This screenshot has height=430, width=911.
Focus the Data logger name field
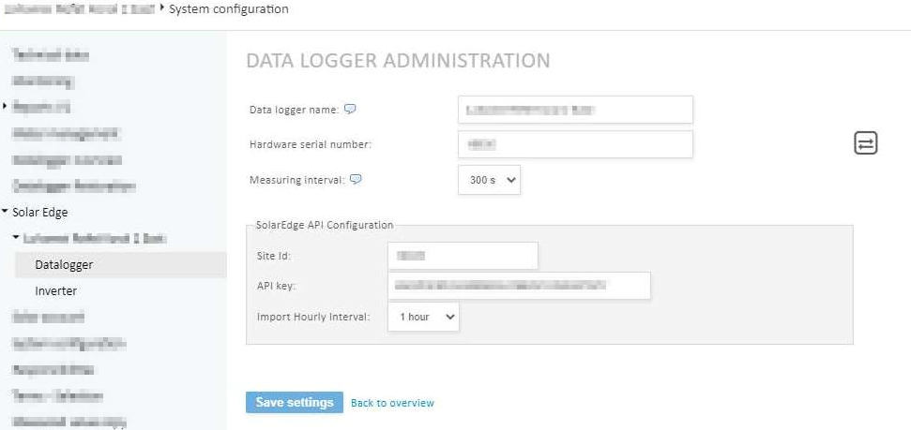coord(575,110)
